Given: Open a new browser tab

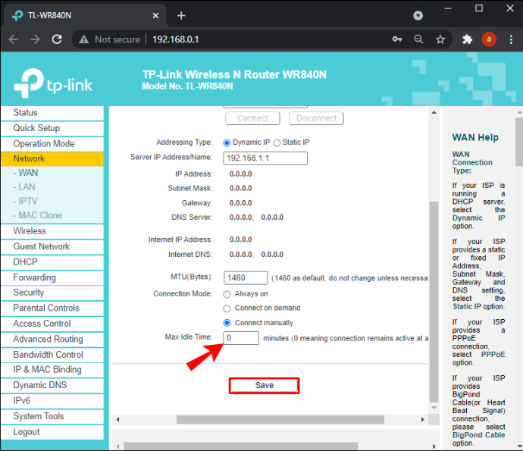Looking at the screenshot, I should (181, 15).
